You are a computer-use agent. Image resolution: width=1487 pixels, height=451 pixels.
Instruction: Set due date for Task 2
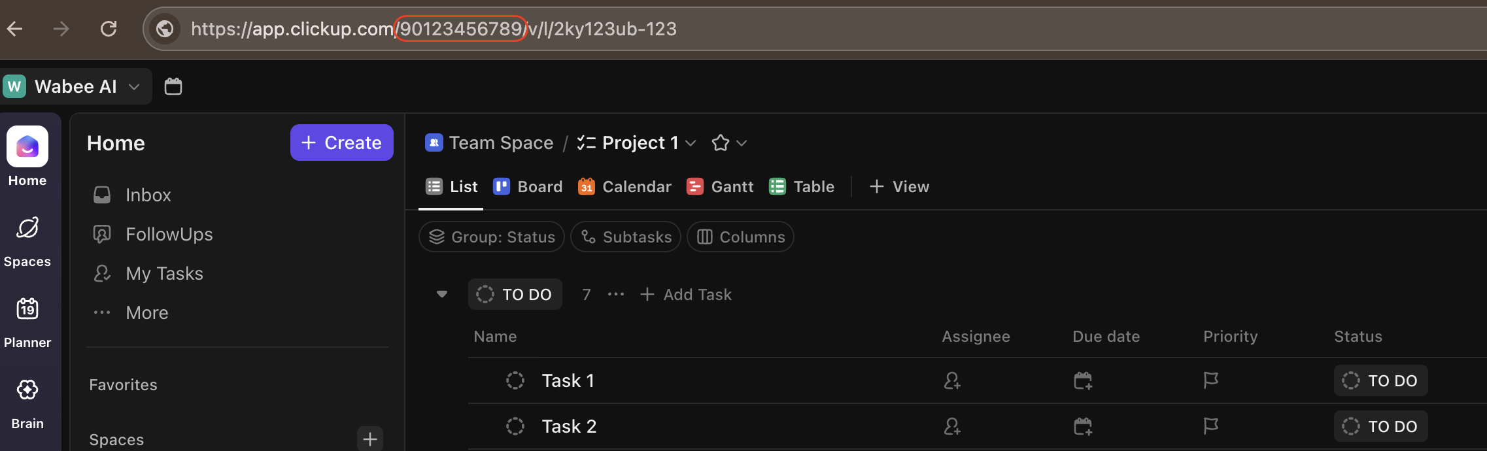(x=1083, y=426)
